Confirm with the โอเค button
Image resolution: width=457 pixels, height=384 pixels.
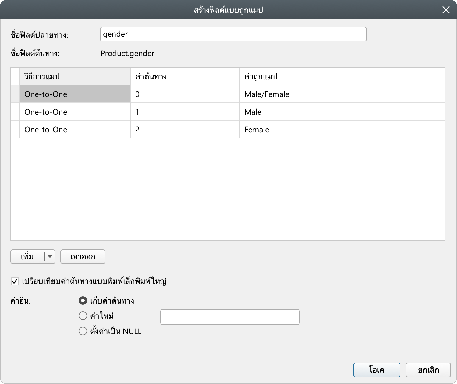pyautogui.click(x=377, y=370)
